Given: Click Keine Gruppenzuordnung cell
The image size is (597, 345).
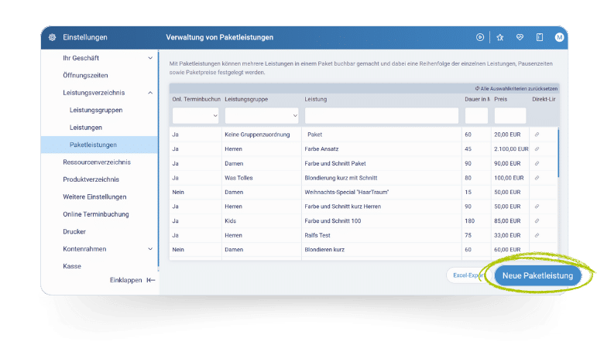Looking at the screenshot, I should [257, 135].
